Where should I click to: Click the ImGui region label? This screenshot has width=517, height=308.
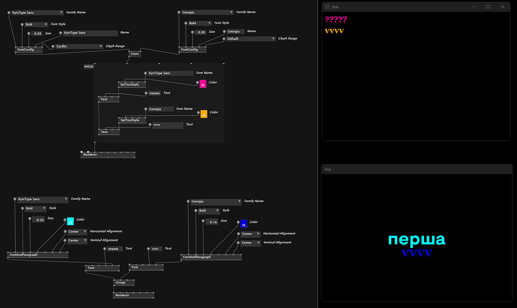[x=88, y=66]
